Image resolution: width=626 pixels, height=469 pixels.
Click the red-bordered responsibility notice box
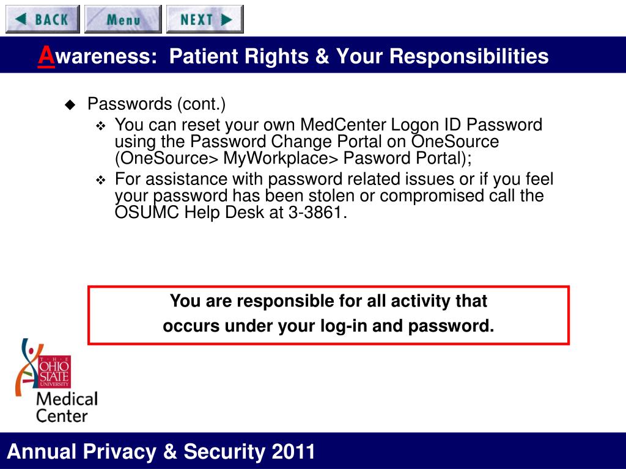(x=328, y=314)
